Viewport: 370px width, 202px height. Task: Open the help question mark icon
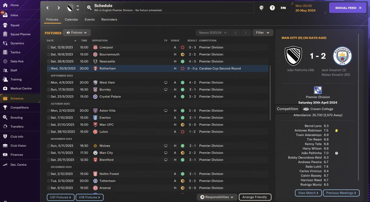tap(272, 8)
